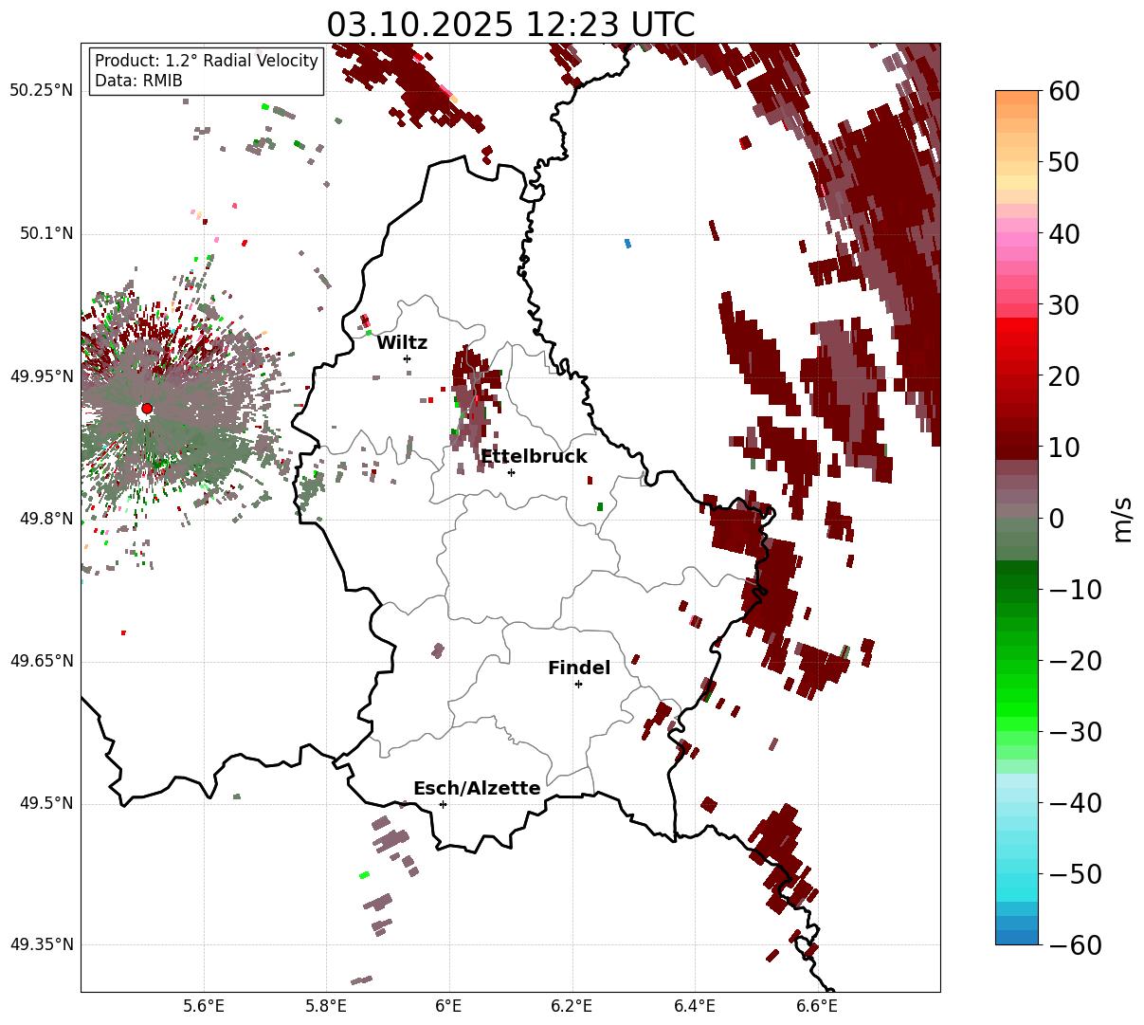Click the 30 tick label on colorbar
The height and width of the screenshot is (1025, 1144).
coord(1066,305)
